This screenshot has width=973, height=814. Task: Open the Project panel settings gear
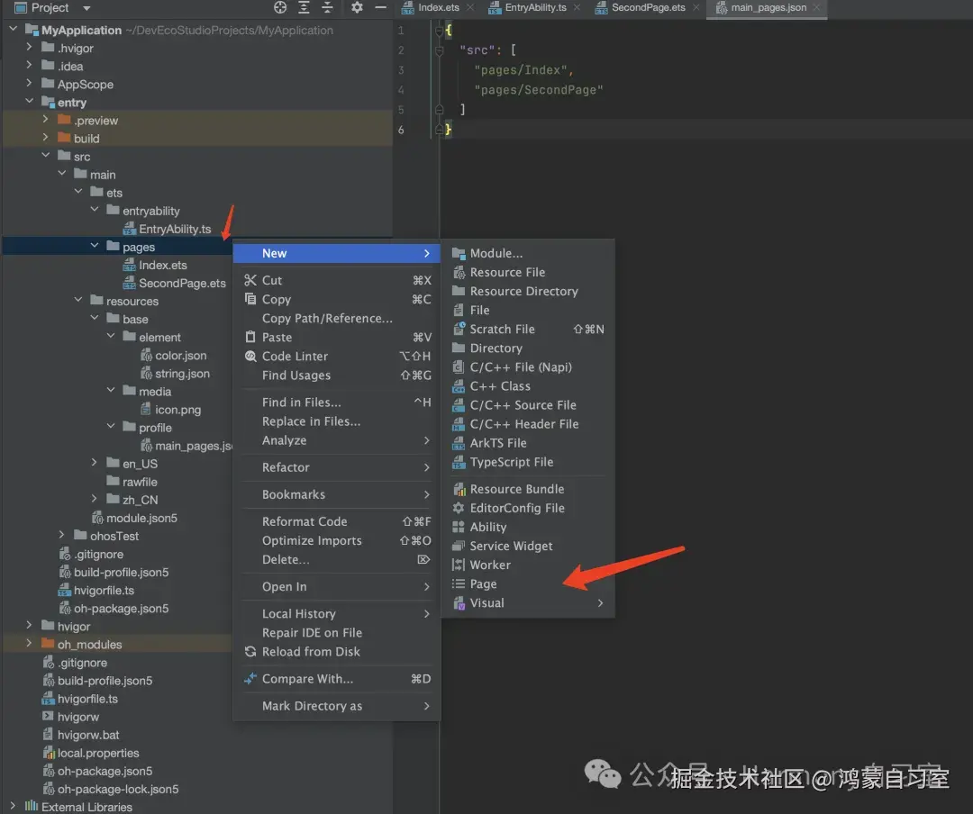pyautogui.click(x=357, y=7)
